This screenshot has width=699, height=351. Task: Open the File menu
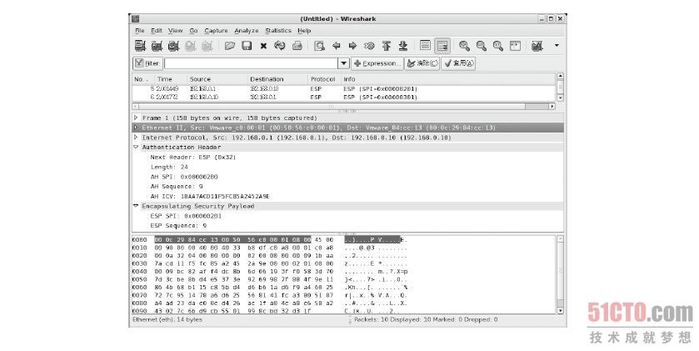click(139, 31)
